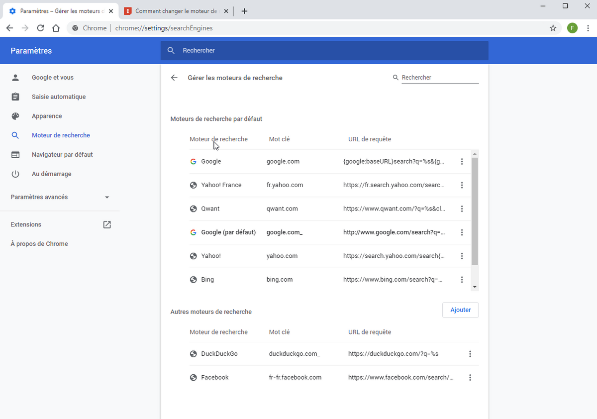Focus the Rechercher field for search engines
Screen dimensions: 597x419
coord(440,78)
